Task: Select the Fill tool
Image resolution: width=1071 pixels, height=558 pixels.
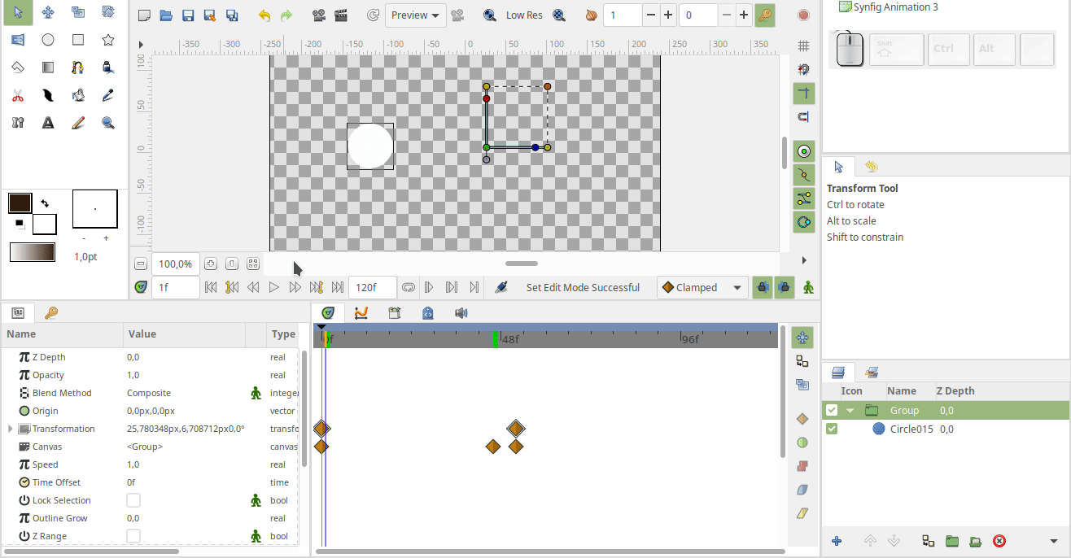Action: (107, 67)
